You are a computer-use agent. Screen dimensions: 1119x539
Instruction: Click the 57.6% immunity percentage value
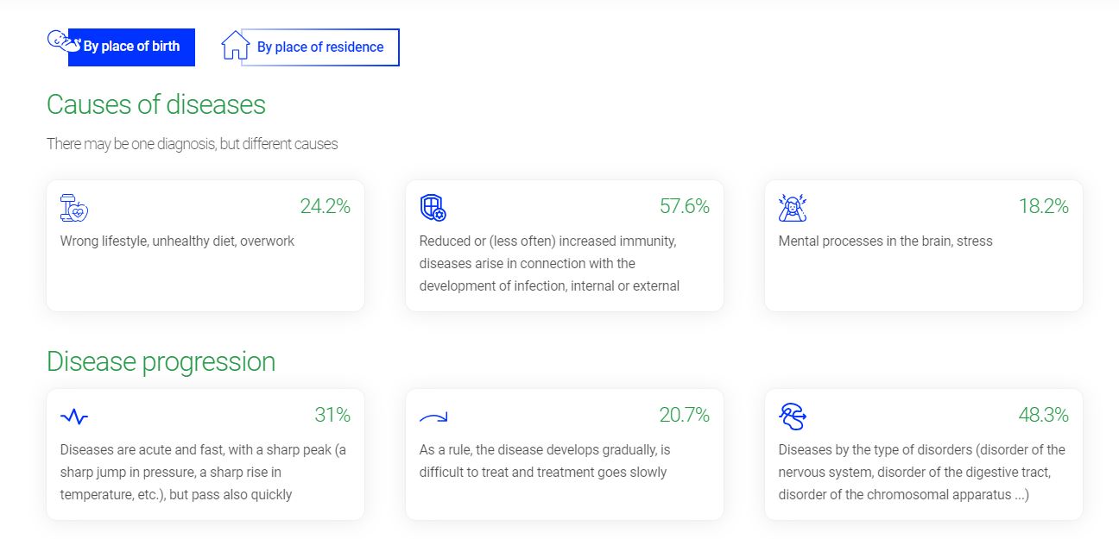[684, 206]
